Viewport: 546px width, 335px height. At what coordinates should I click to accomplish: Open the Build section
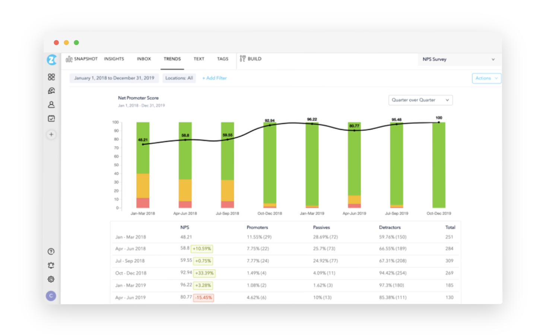click(254, 59)
